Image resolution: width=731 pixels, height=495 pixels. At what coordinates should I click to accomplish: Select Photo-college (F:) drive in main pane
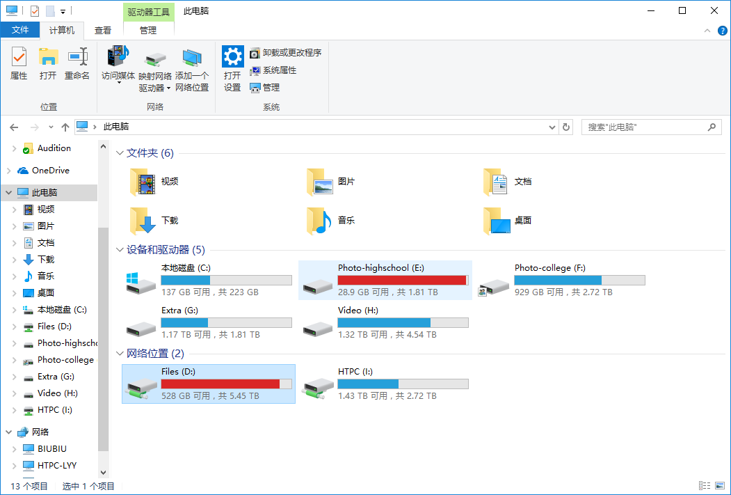point(562,280)
